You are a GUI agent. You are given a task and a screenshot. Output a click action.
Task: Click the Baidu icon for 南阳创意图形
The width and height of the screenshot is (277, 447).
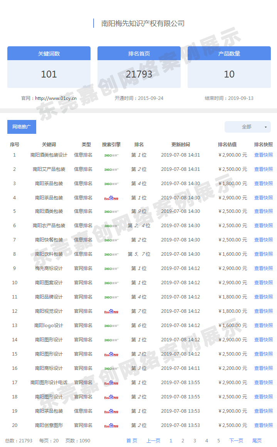(x=111, y=425)
